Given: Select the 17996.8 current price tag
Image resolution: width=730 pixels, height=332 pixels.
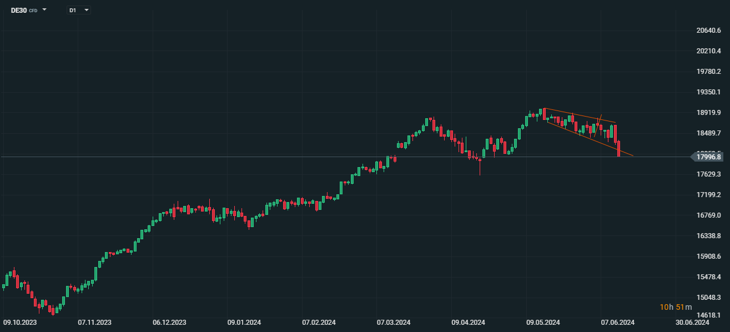Looking at the screenshot, I should point(708,157).
